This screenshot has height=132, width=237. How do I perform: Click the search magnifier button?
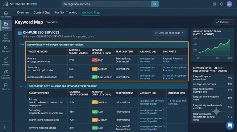point(155,4)
